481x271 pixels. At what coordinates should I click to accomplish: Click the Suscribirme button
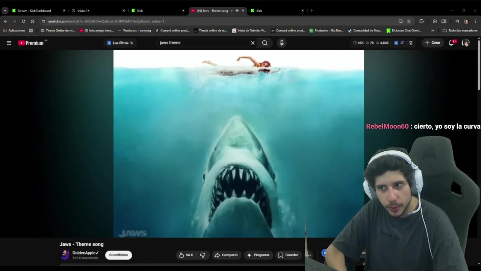(118, 255)
